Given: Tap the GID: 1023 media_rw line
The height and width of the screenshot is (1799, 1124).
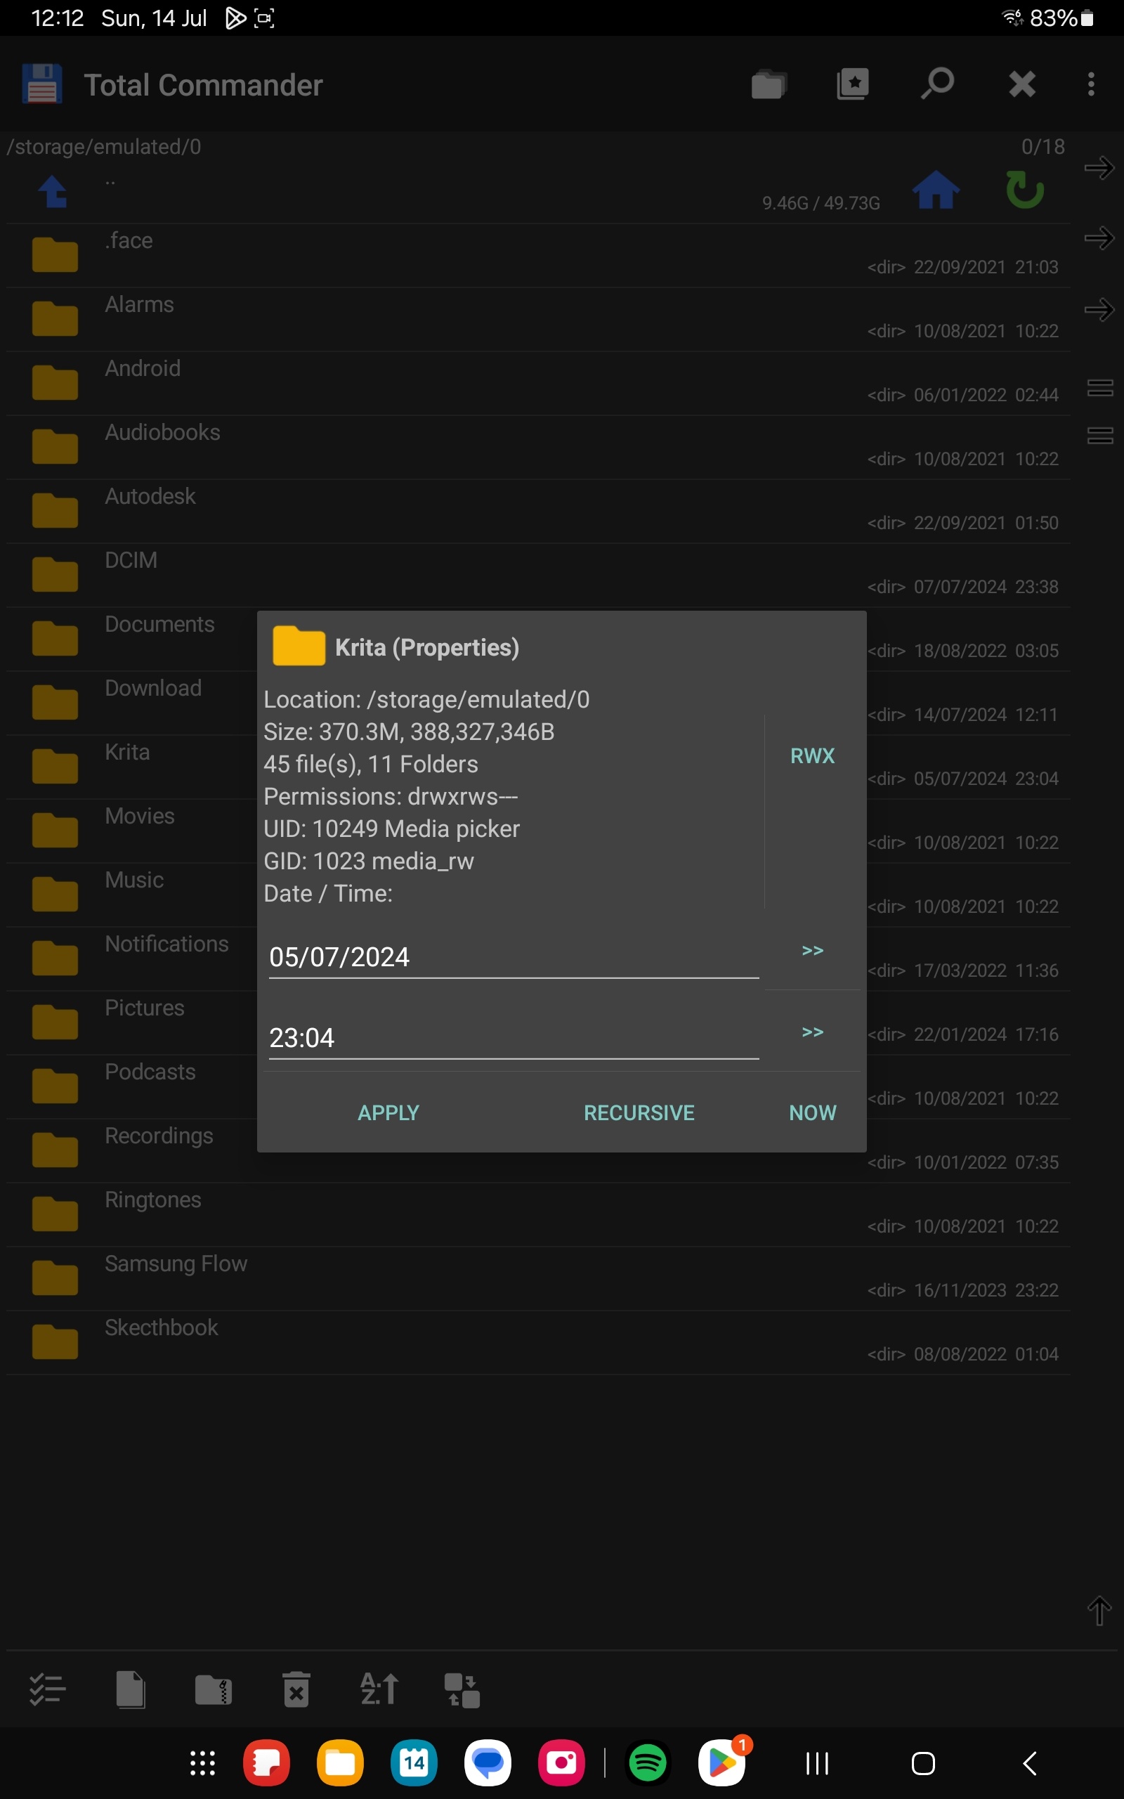Looking at the screenshot, I should coord(369,861).
